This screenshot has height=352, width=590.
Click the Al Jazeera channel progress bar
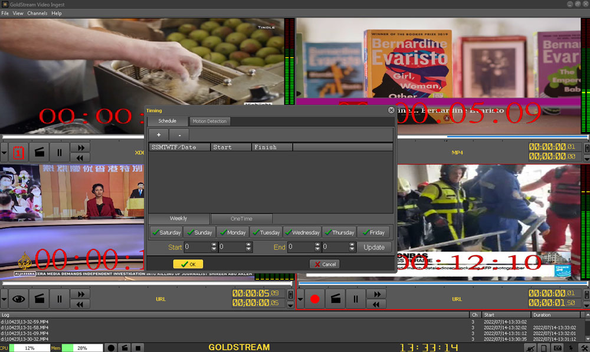[147, 283]
